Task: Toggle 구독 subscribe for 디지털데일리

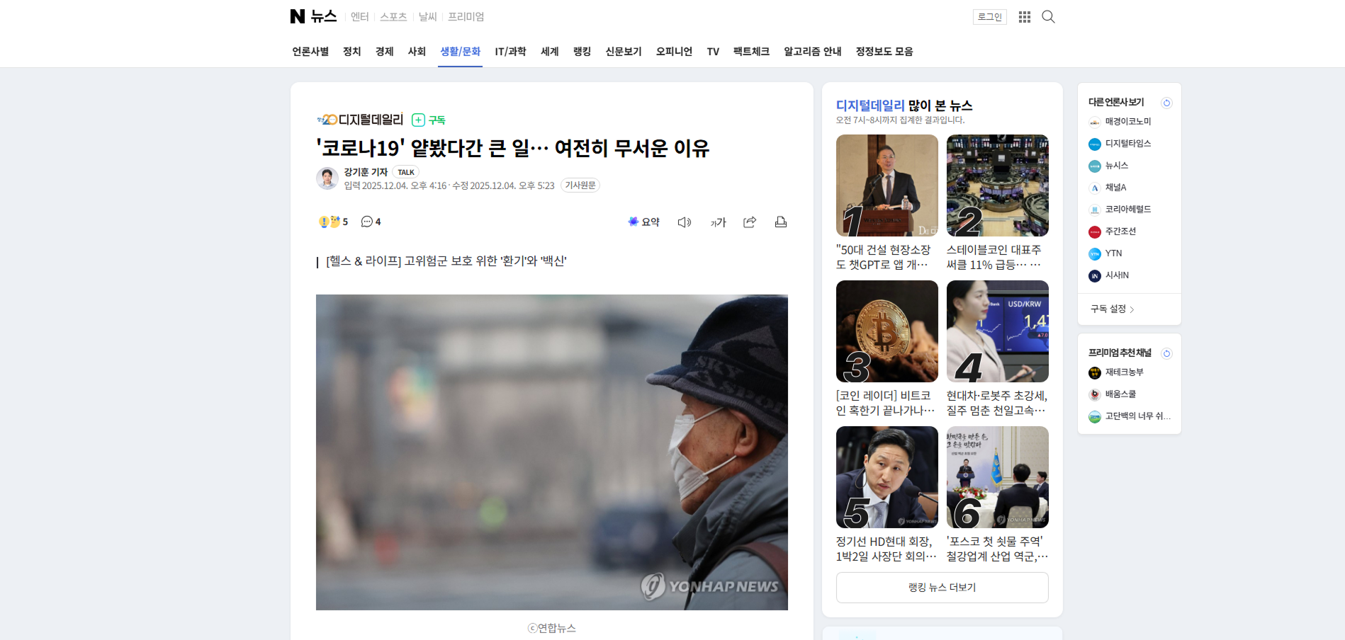Action: (x=429, y=120)
